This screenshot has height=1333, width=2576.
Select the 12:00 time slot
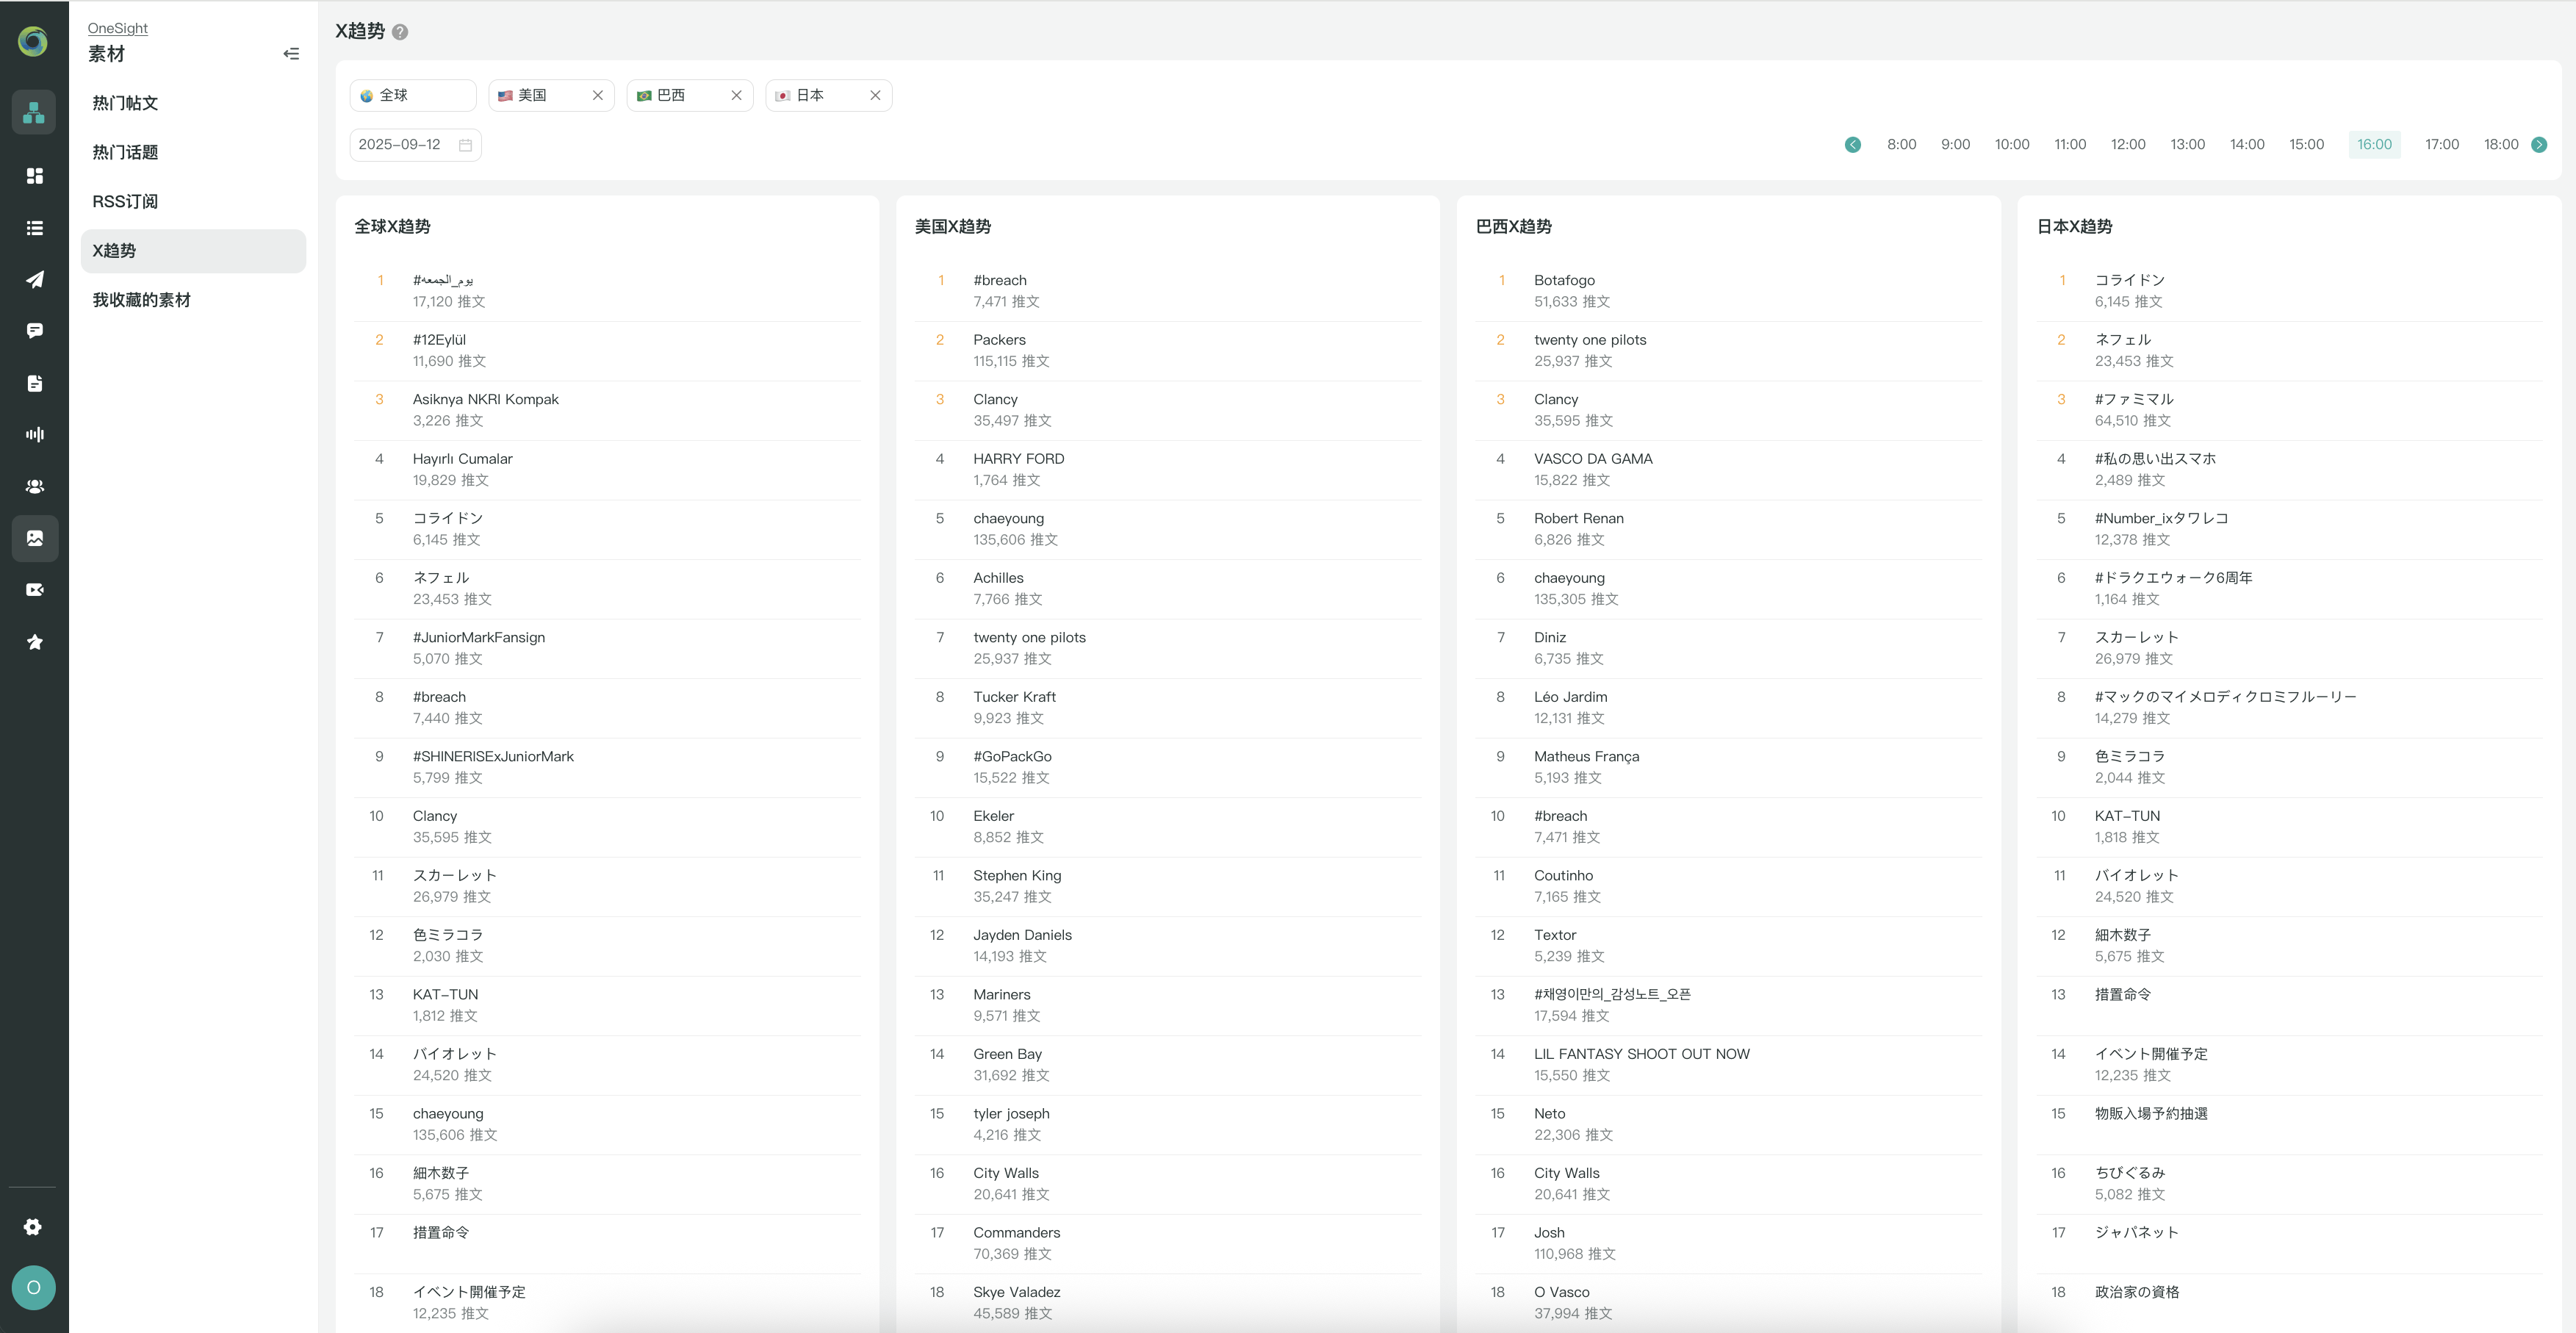tap(2127, 145)
